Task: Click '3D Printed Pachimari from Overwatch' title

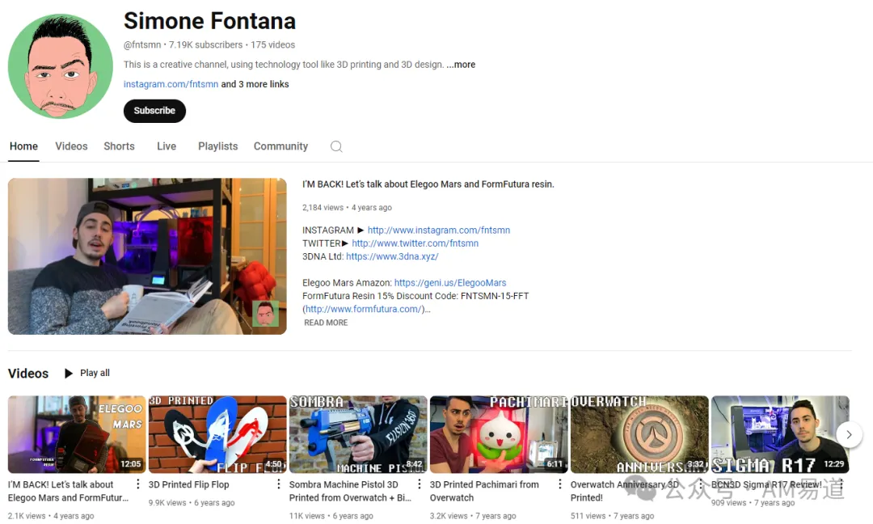Action: point(484,491)
